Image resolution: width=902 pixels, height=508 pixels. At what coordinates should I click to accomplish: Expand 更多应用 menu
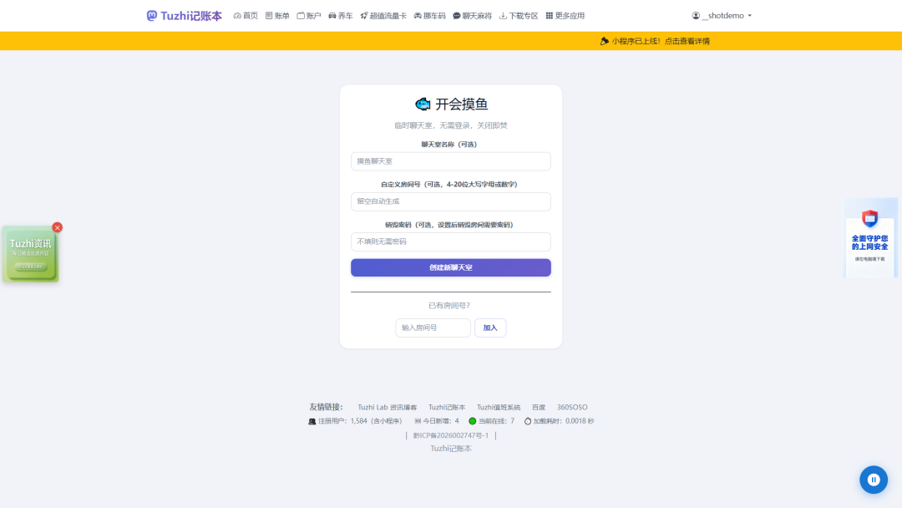(565, 16)
